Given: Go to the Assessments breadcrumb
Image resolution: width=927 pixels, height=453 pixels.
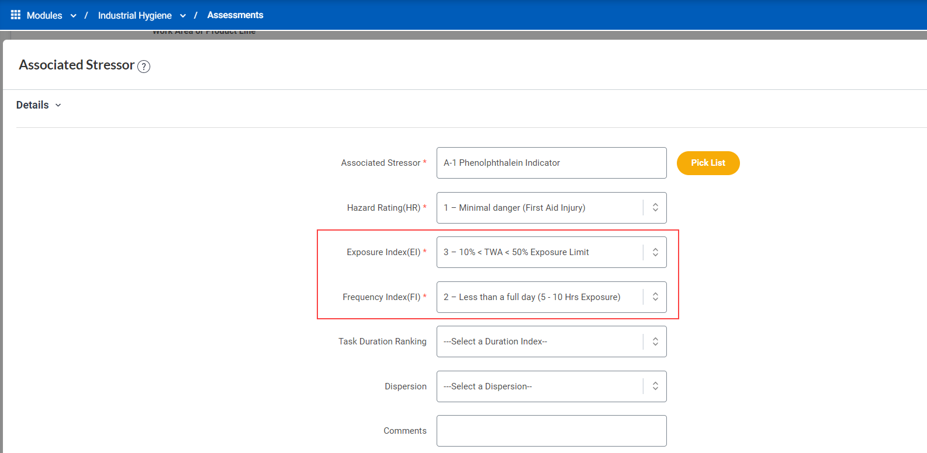Looking at the screenshot, I should pos(235,15).
